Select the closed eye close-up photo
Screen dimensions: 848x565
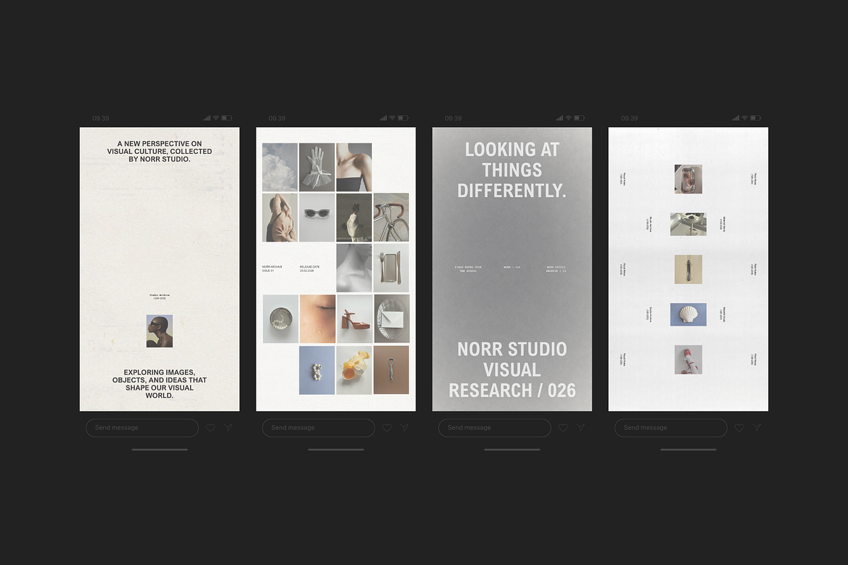pos(317,319)
